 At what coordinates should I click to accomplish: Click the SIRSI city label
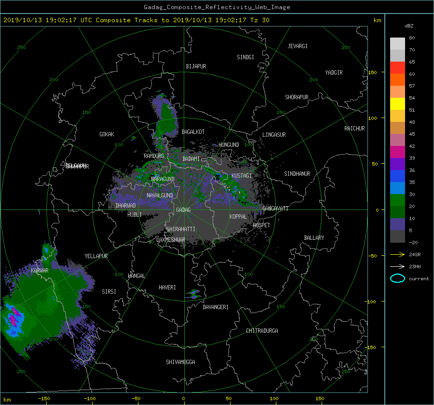(x=109, y=292)
